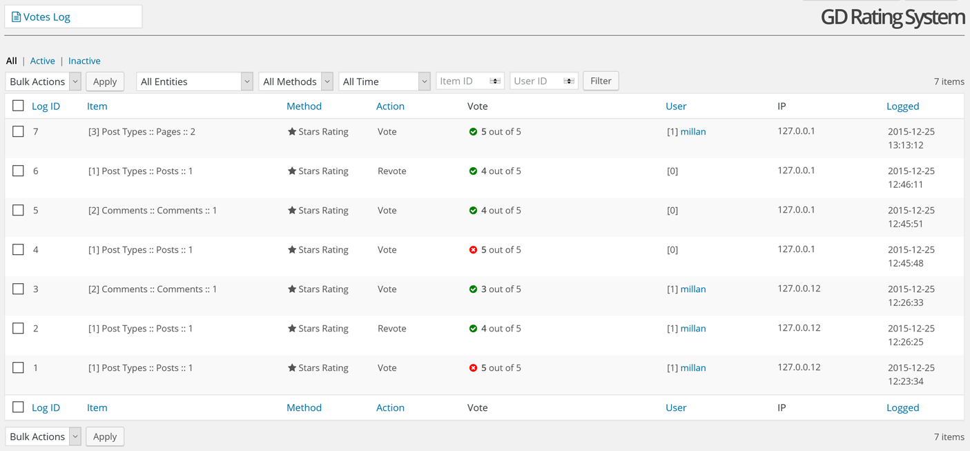Open the top Bulk Actions dropdown

pos(43,81)
